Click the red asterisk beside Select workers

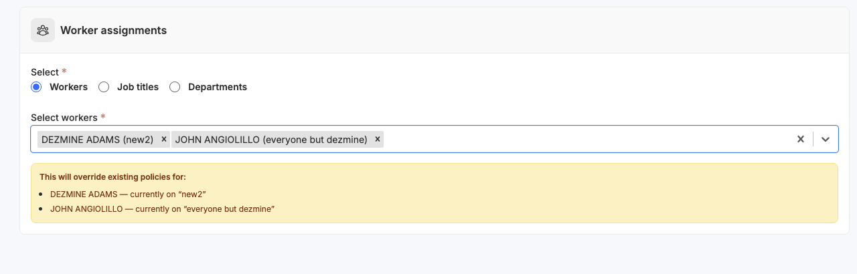coord(103,117)
